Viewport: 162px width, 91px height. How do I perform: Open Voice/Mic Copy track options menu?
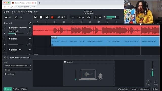click(x=30, y=50)
